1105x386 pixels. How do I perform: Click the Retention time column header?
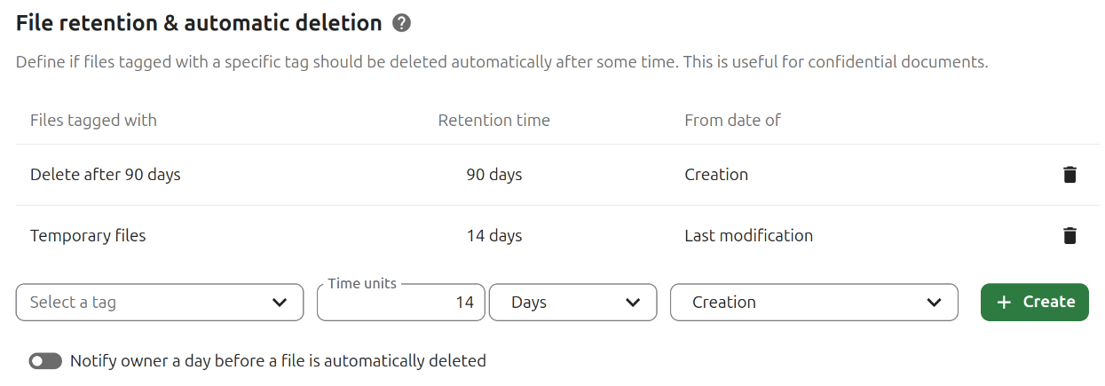tap(493, 120)
